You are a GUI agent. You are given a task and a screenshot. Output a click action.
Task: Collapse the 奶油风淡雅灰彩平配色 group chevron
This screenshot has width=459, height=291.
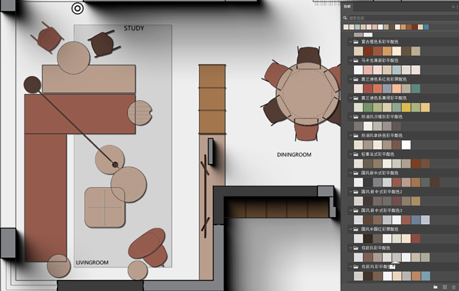click(349, 117)
